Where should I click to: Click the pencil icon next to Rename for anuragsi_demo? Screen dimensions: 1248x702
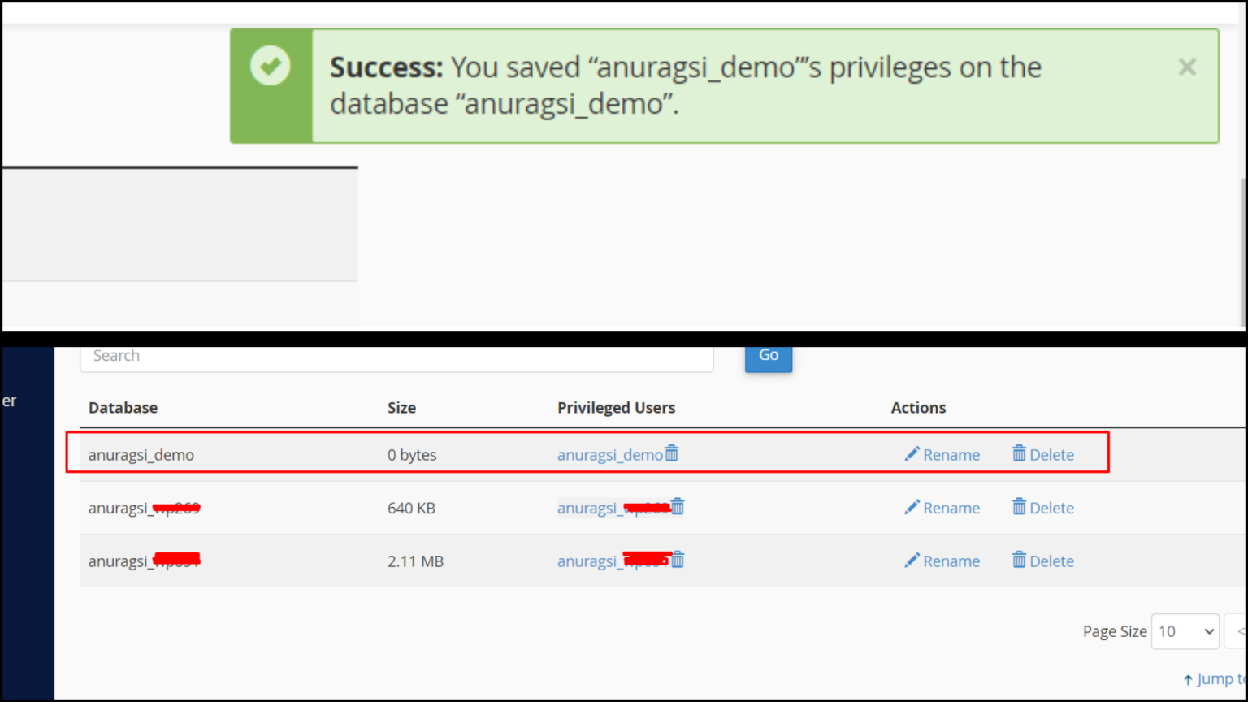pyautogui.click(x=912, y=454)
